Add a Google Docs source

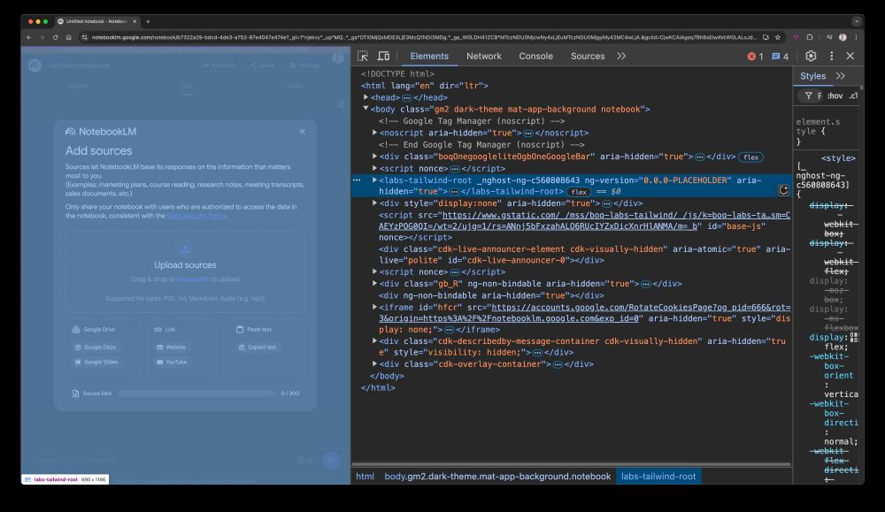pos(96,348)
